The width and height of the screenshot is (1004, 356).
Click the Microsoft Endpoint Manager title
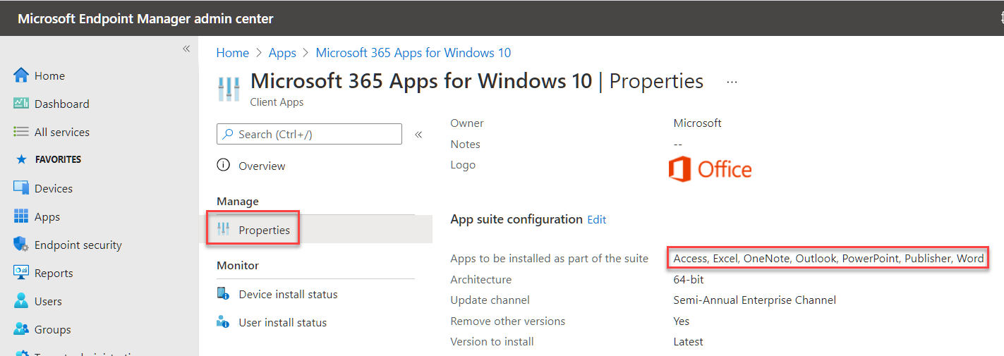tap(145, 18)
